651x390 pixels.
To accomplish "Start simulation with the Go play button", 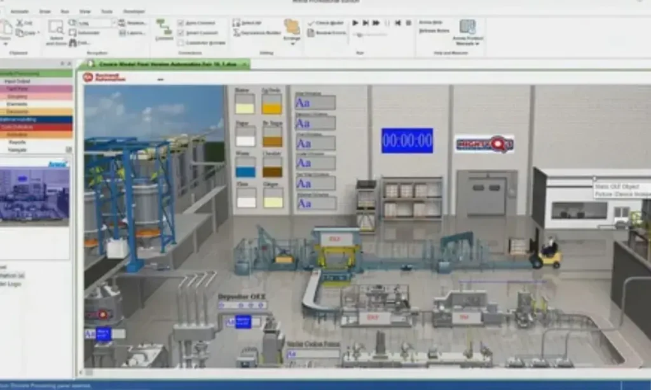I will click(x=355, y=23).
